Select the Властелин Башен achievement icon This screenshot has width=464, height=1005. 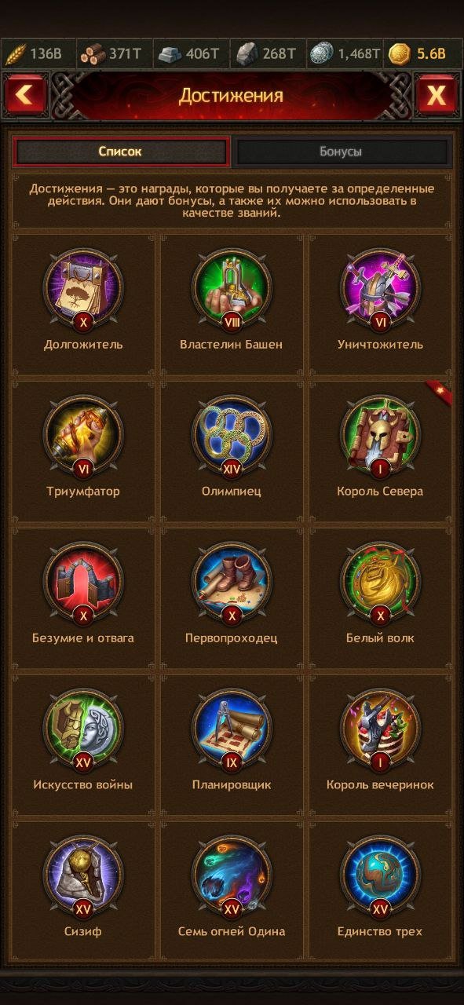pos(232,288)
